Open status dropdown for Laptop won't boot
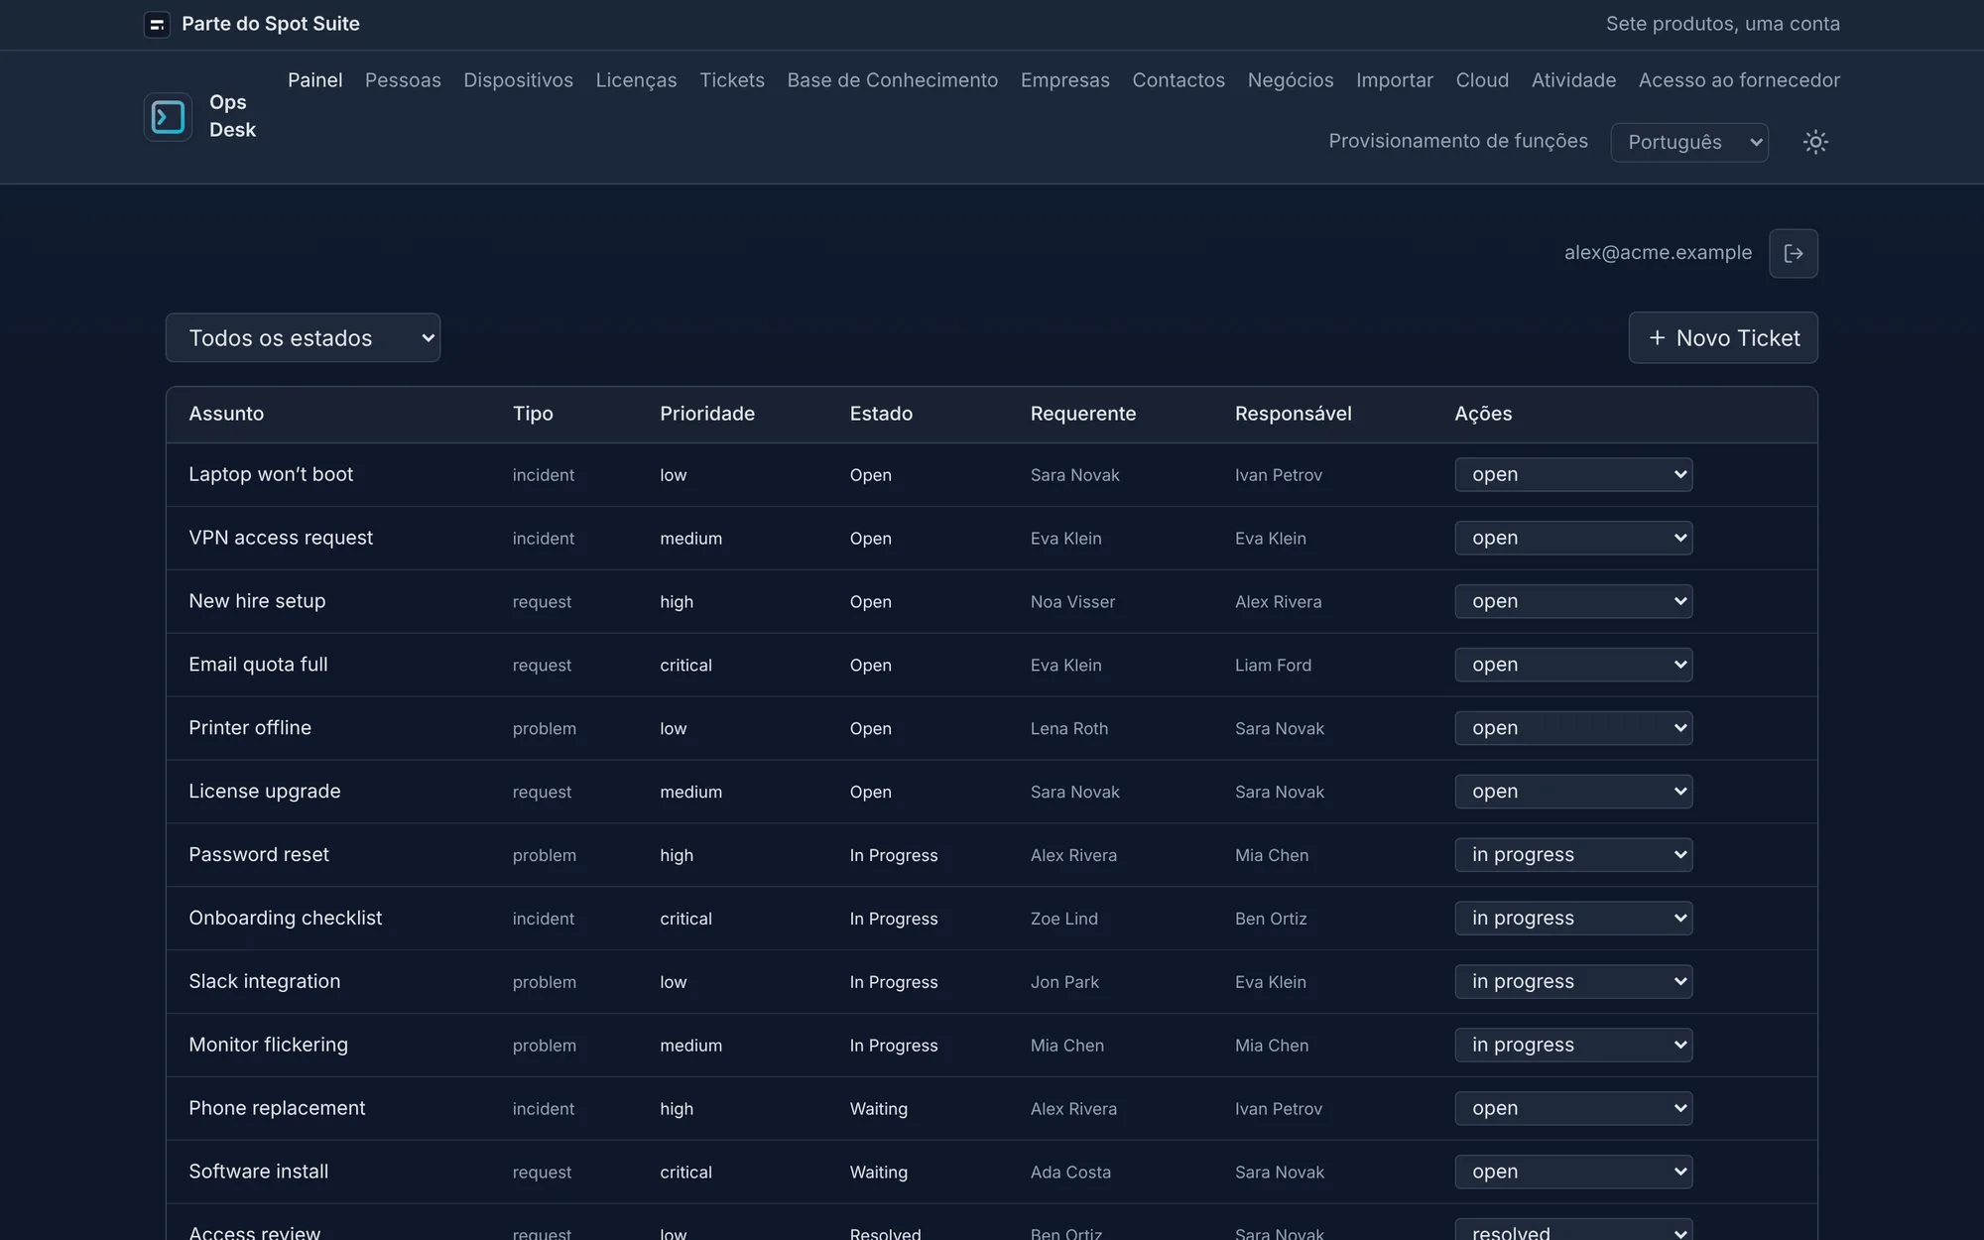Image resolution: width=1984 pixels, height=1240 pixels. coord(1573,474)
